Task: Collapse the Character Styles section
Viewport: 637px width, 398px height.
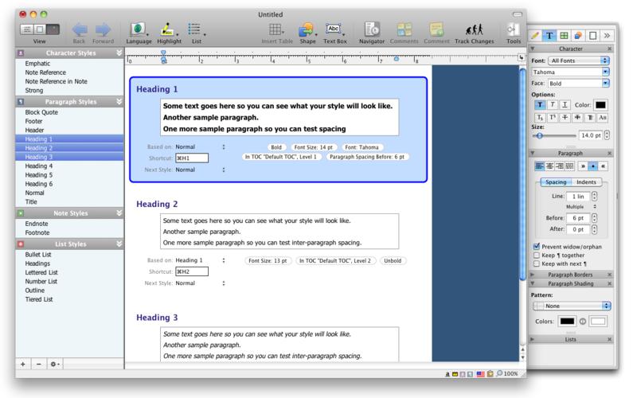Action: (119, 53)
